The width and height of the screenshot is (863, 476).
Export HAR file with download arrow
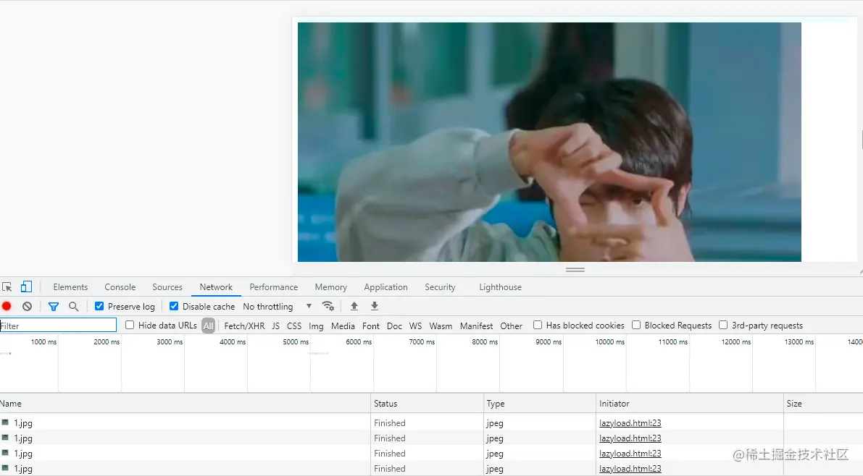pos(375,306)
